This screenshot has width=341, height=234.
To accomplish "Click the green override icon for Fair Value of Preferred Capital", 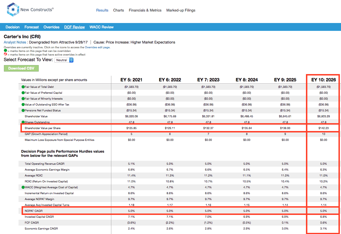I will click(x=23, y=93).
